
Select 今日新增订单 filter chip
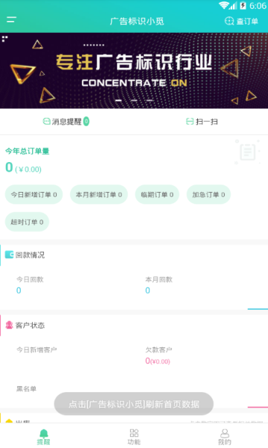point(34,195)
